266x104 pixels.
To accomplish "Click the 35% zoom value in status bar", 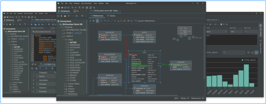I will tap(176, 98).
